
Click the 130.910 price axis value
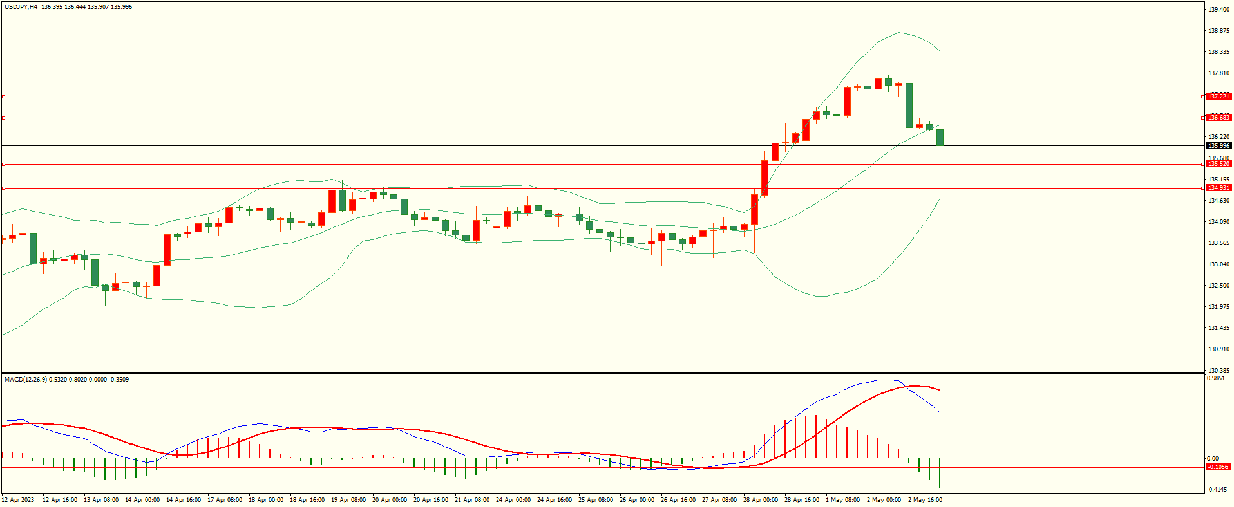tap(1219, 349)
